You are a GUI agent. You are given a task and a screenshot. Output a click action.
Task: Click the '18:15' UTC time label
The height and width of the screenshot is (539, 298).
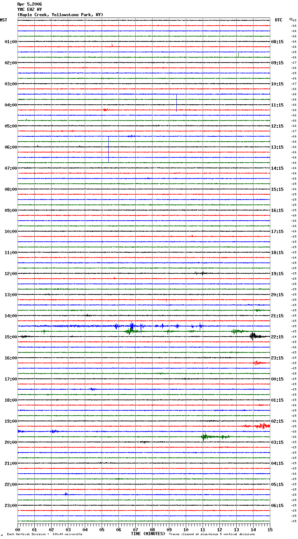[x=277, y=253]
